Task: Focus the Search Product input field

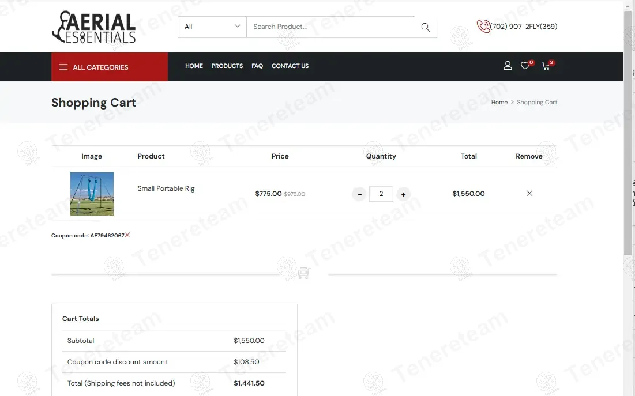Action: (x=330, y=27)
